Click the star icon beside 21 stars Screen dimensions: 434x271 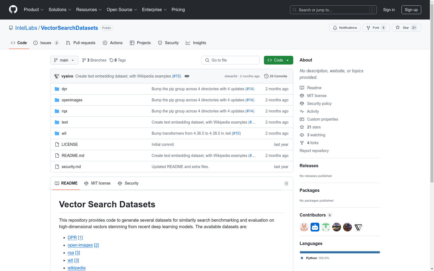[x=302, y=127]
